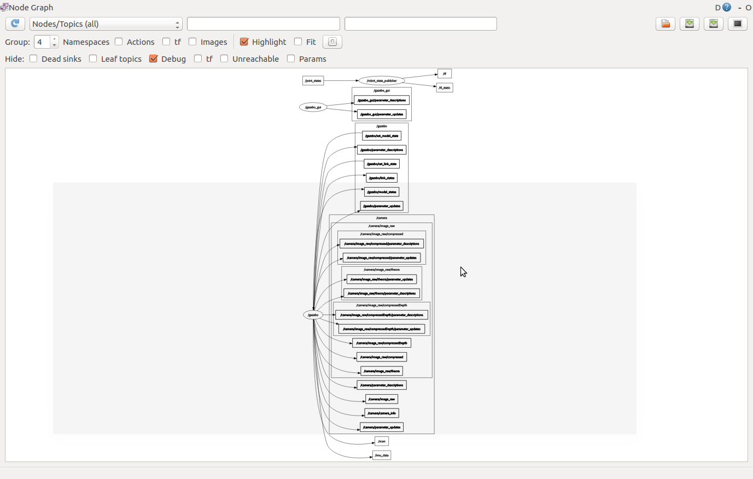
Task: Click the Group depth number field
Action: point(42,42)
